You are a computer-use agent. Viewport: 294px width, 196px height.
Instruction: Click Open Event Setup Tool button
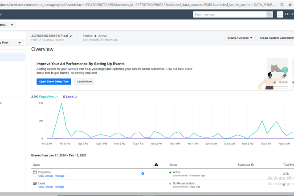point(54,82)
